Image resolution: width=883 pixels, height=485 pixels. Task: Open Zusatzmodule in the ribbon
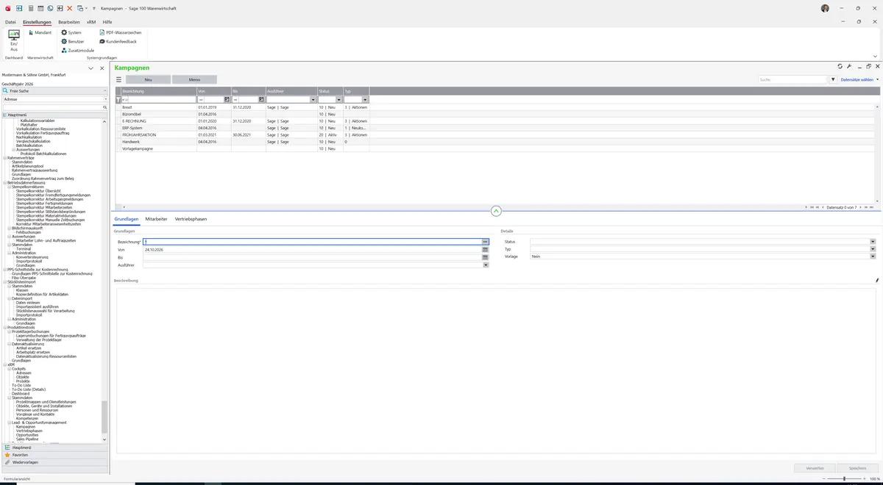[x=77, y=51]
